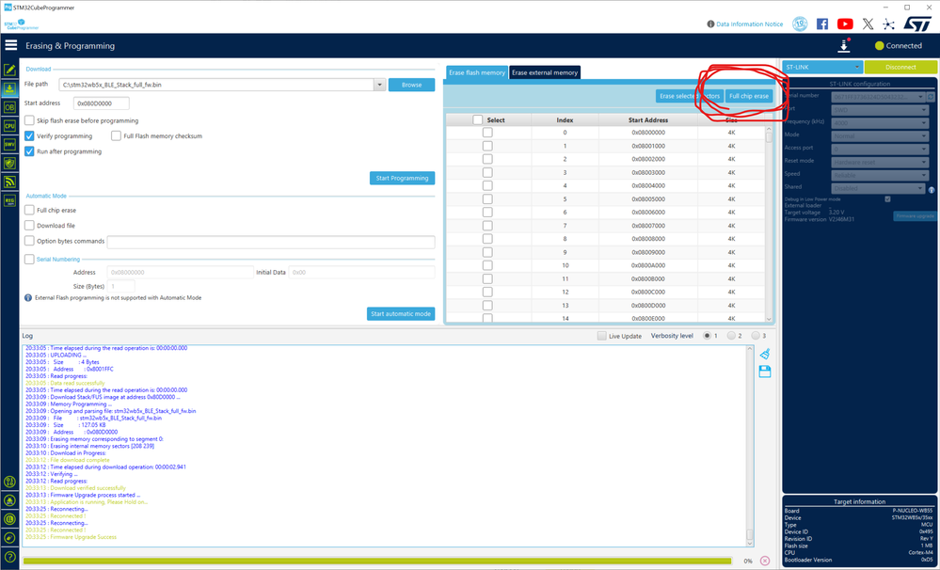The height and width of the screenshot is (570, 940).
Task: Open the 10 years anniversary badge icon
Action: pyautogui.click(x=801, y=24)
